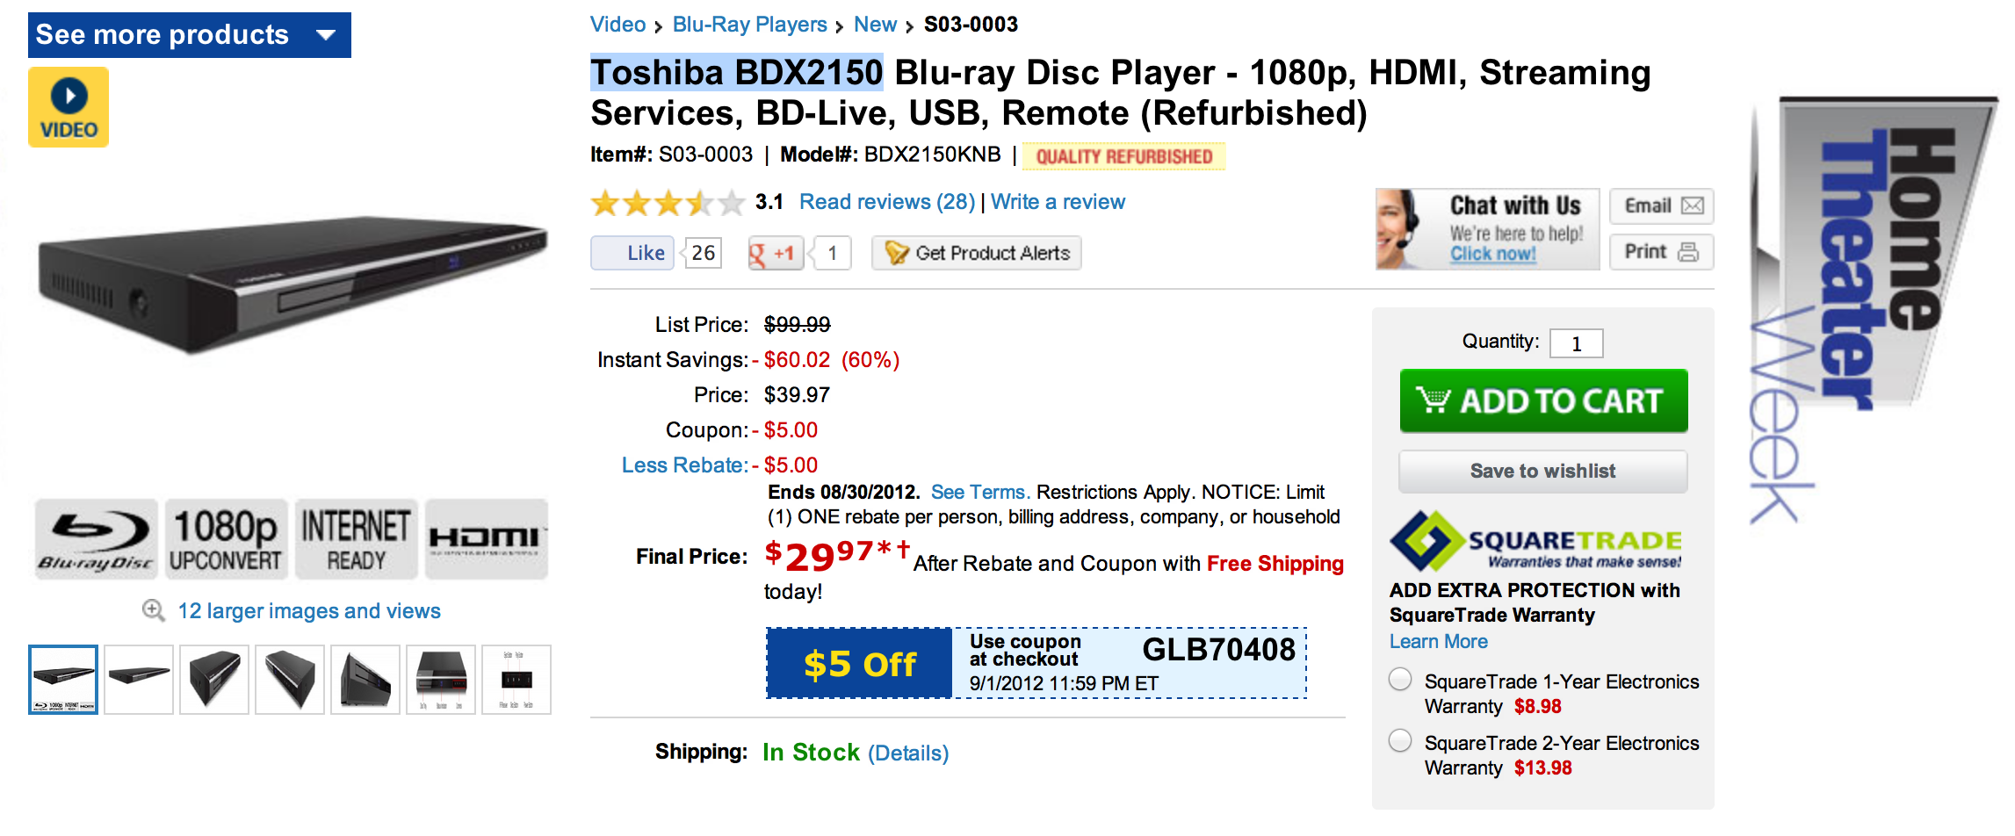Click the Print printer button
The image size is (2015, 836).
pyautogui.click(x=1661, y=253)
